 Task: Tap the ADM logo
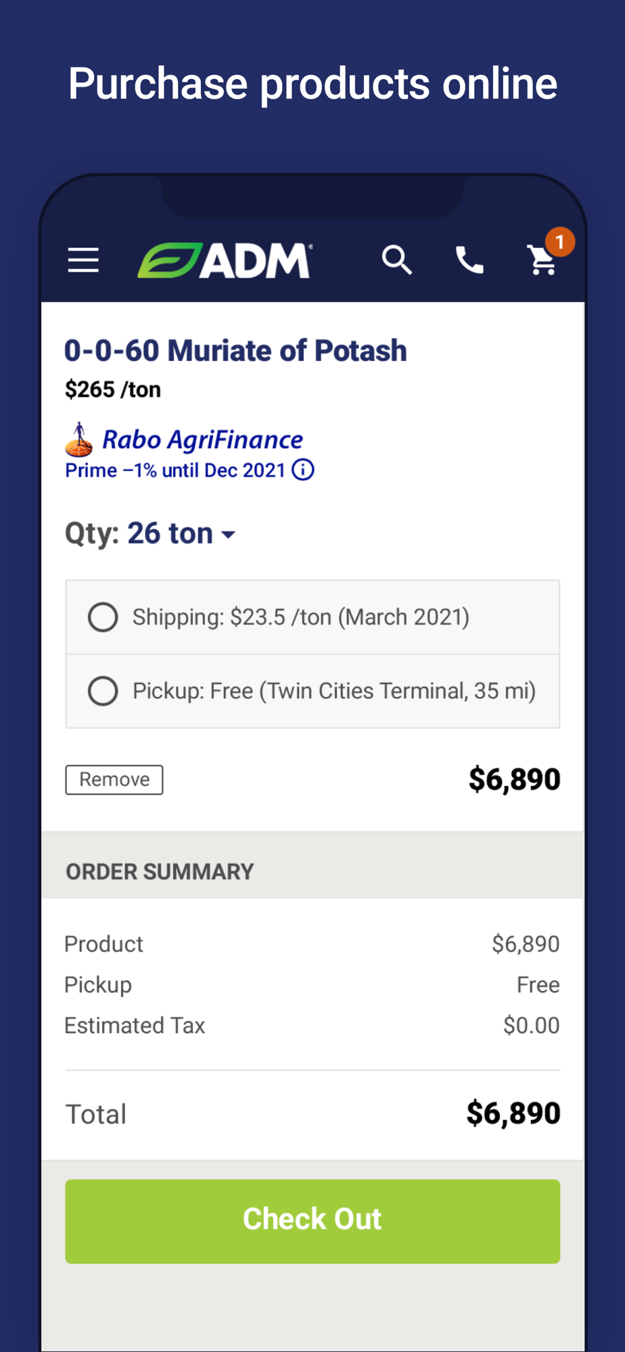pos(225,260)
